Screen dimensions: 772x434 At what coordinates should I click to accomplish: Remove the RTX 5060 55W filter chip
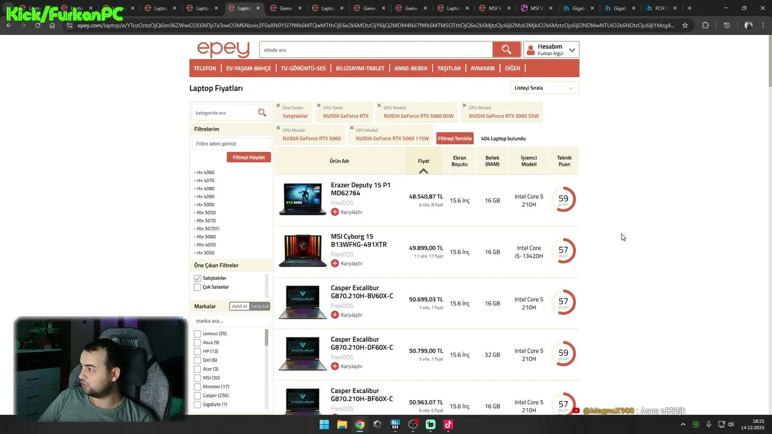(464, 105)
